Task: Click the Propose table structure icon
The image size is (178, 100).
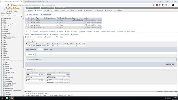Action: [x=32, y=34]
